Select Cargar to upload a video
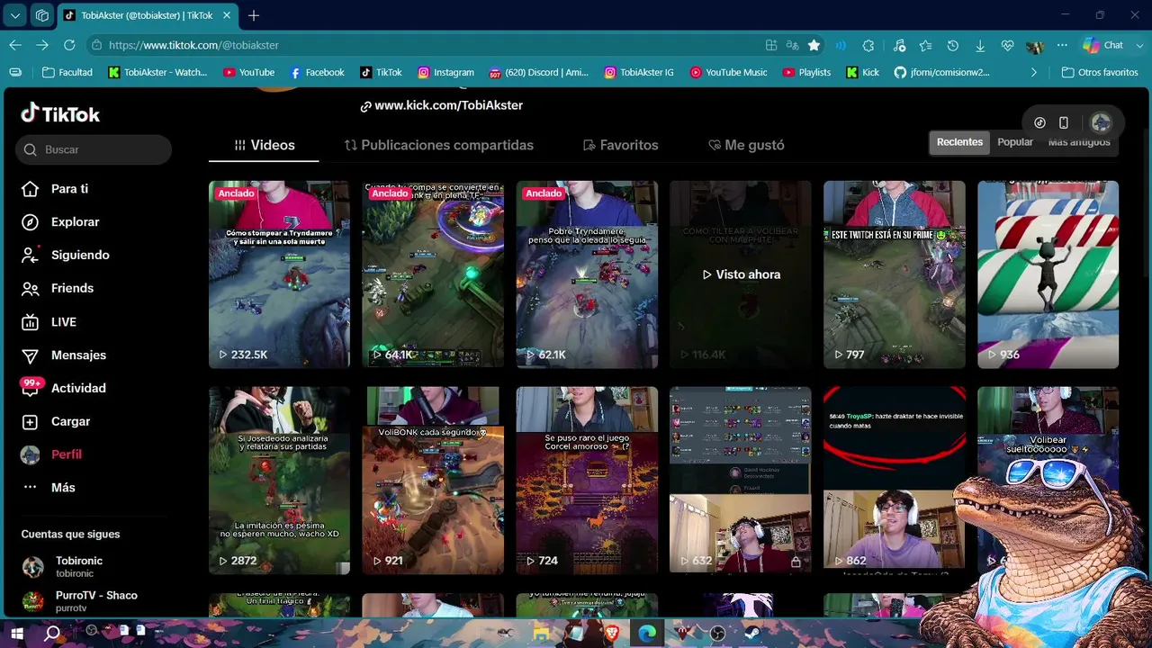The width and height of the screenshot is (1152, 648). pos(56,421)
